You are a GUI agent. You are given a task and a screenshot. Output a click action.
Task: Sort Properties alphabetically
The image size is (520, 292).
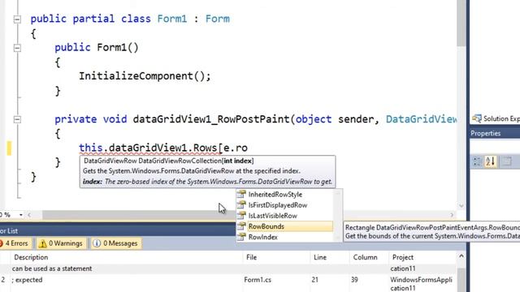491,161
